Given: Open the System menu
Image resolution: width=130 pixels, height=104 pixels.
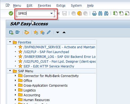Looking at the screenshot, I should pos(76,6).
